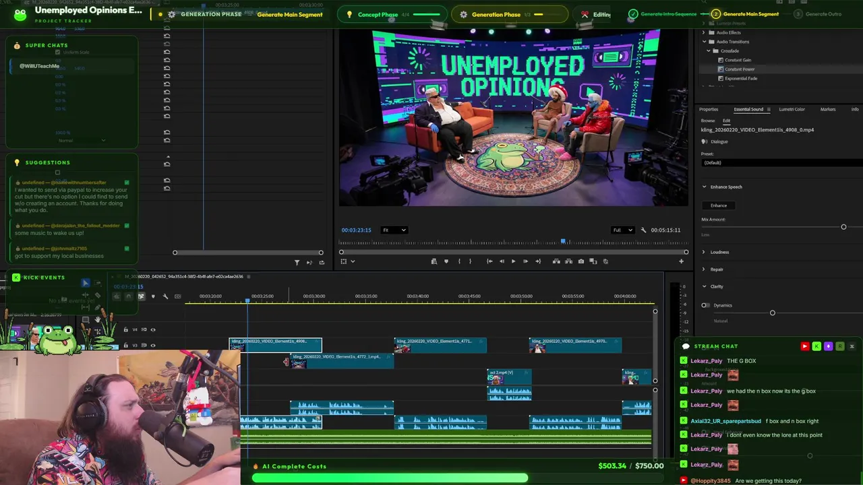Add a marker in the program monitor

(x=446, y=261)
